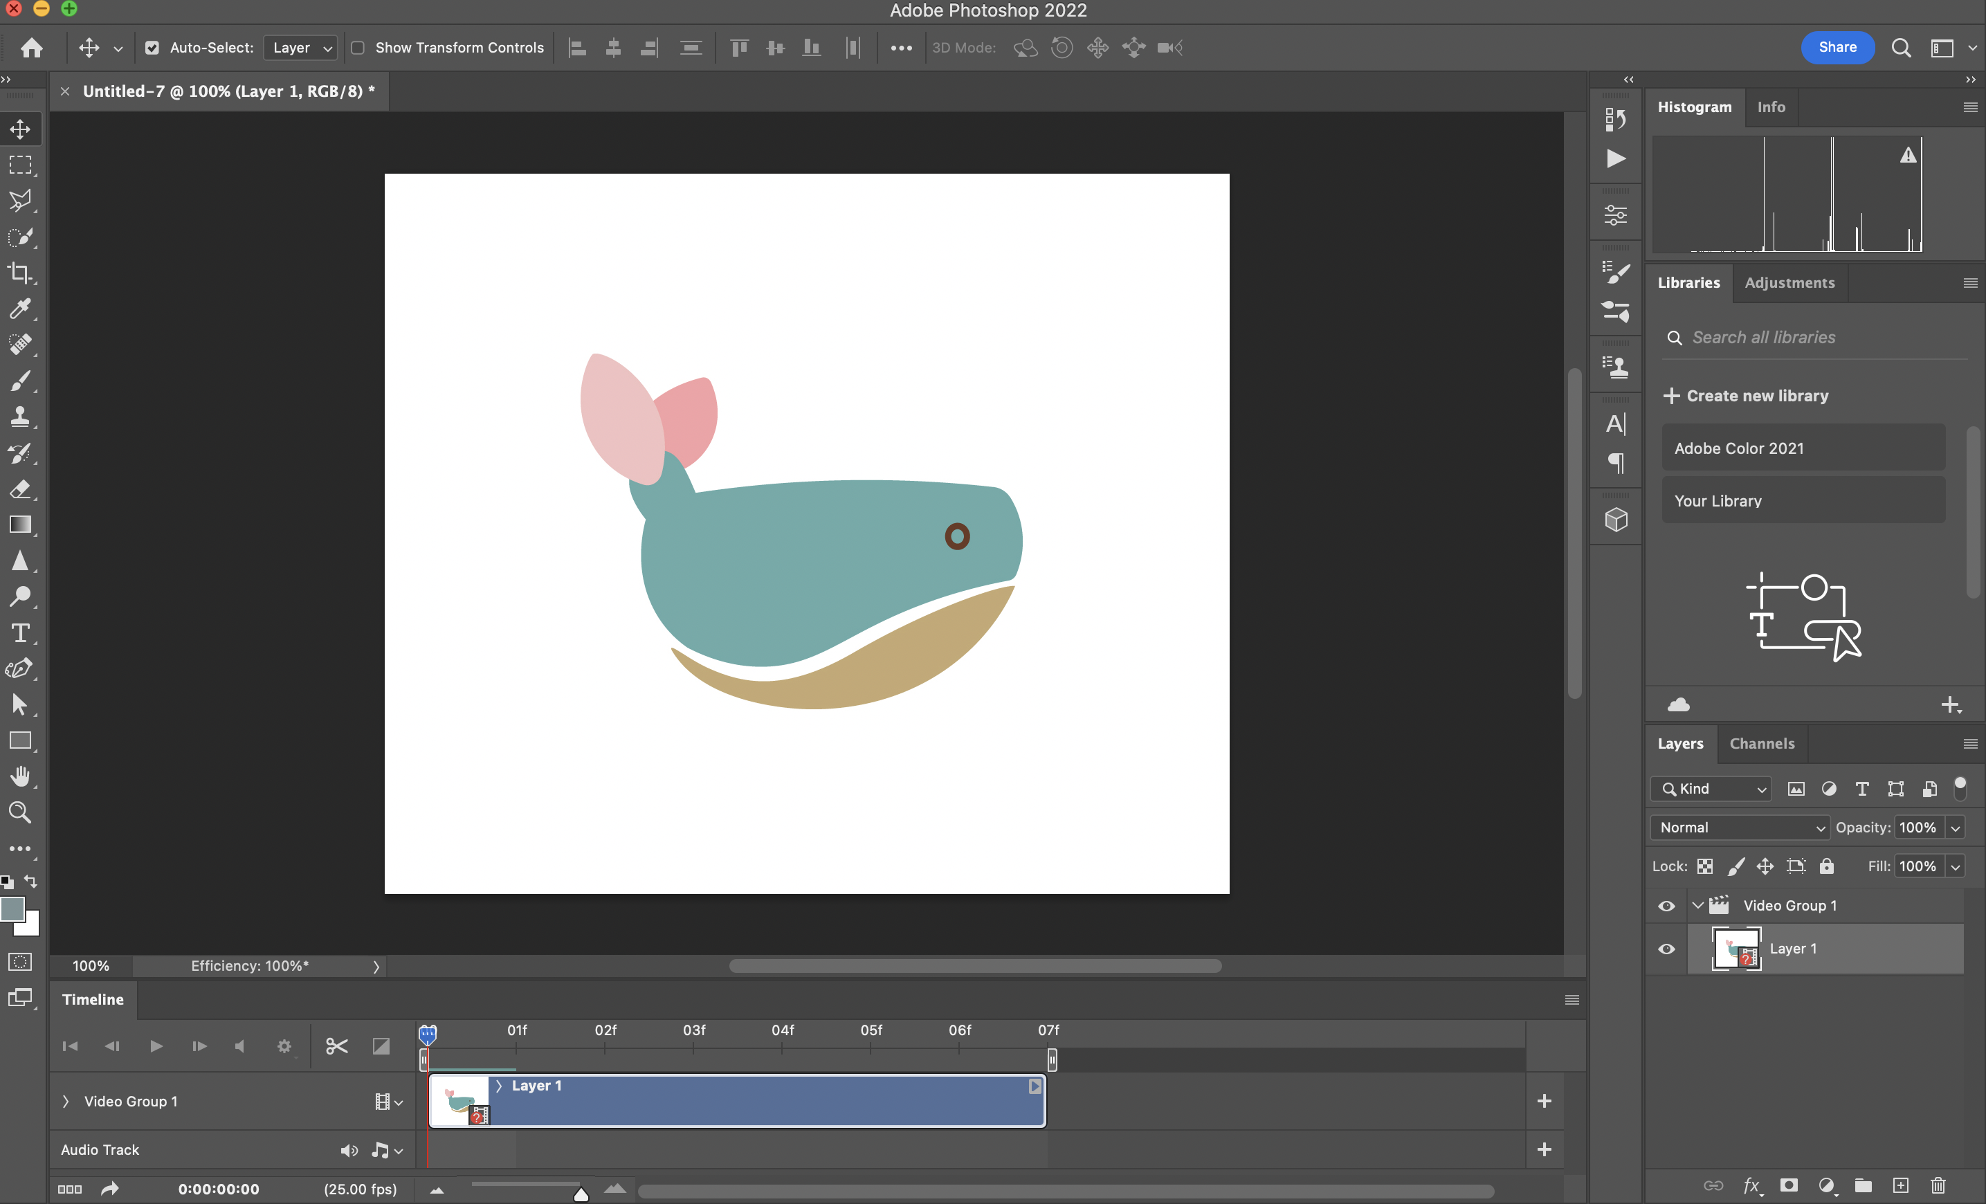
Task: Click the Share button
Action: [1837, 48]
